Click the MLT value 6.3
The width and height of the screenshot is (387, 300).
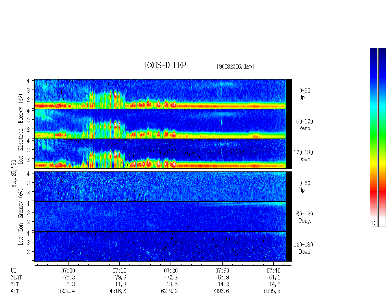71,285
